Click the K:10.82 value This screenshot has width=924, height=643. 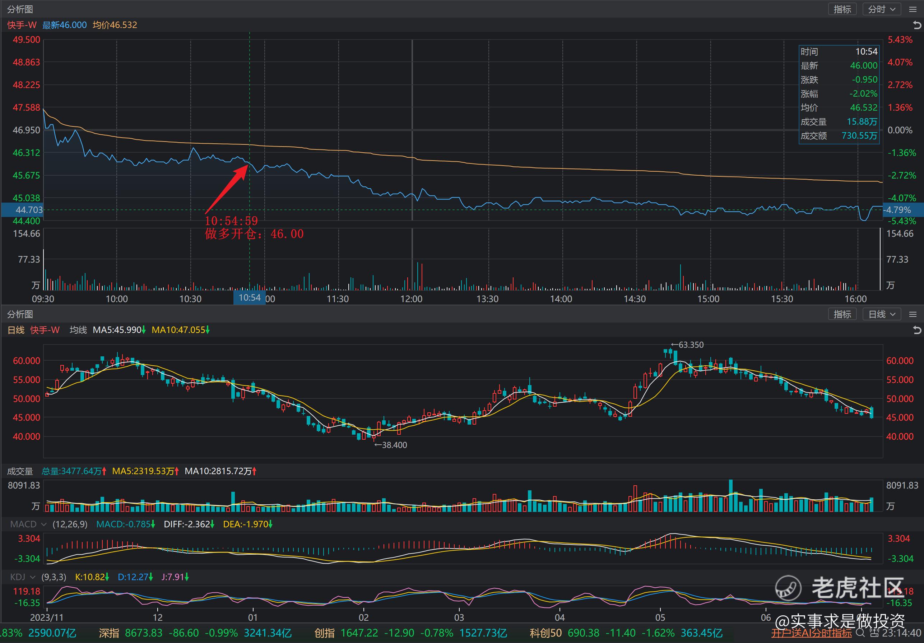pos(92,577)
